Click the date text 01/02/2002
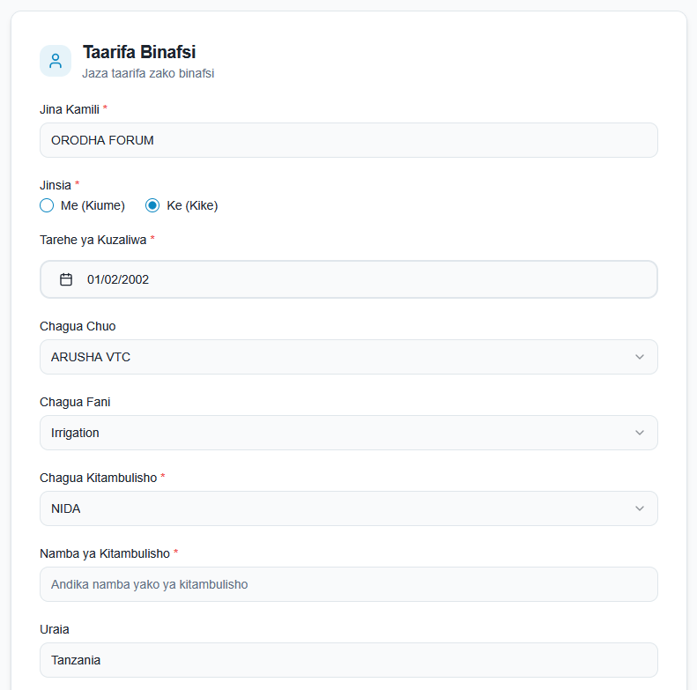The image size is (697, 690). (118, 279)
